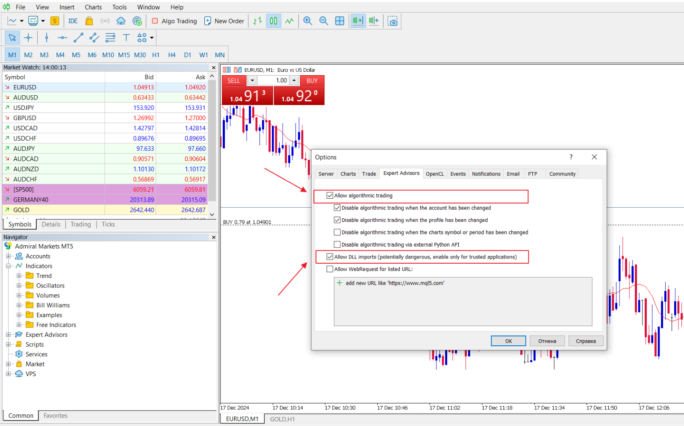Click OK in the Options dialog
The image size is (684, 426).
508,341
